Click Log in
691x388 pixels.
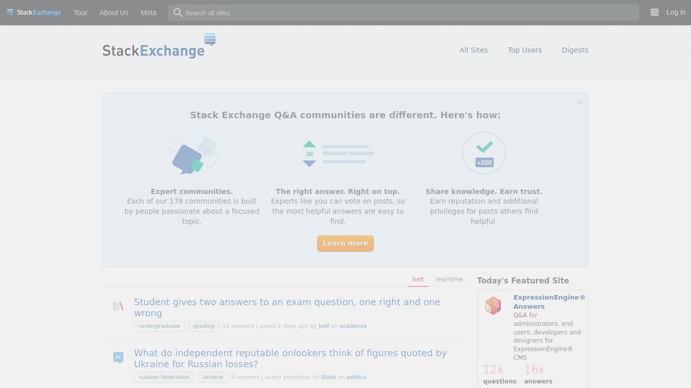tap(676, 13)
